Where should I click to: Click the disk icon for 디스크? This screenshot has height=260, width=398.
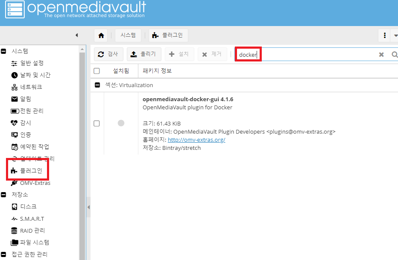[x=15, y=207]
